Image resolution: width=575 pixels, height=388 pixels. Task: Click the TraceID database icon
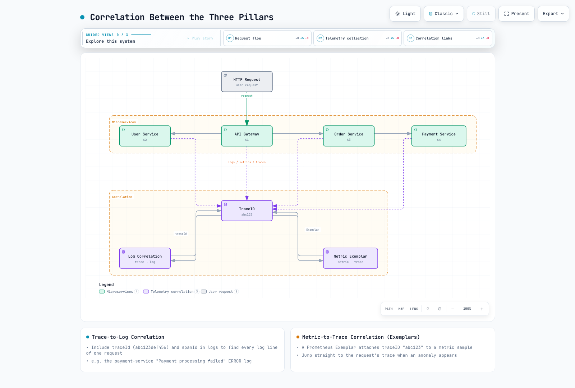click(x=225, y=204)
